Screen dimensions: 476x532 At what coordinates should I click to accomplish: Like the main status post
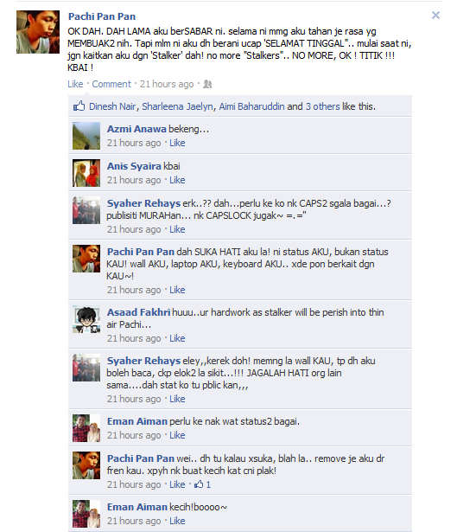tap(75, 84)
